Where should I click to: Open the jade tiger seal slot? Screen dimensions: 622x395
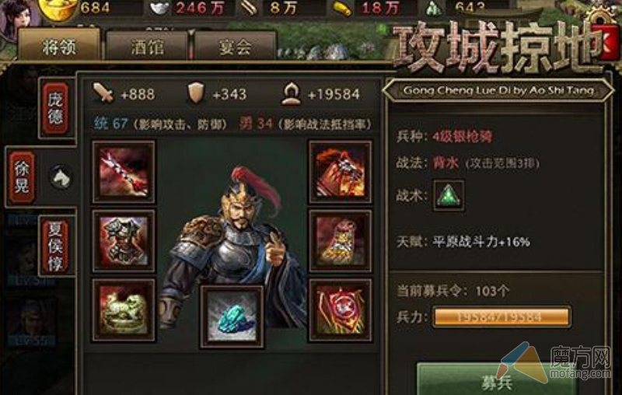[x=124, y=310]
